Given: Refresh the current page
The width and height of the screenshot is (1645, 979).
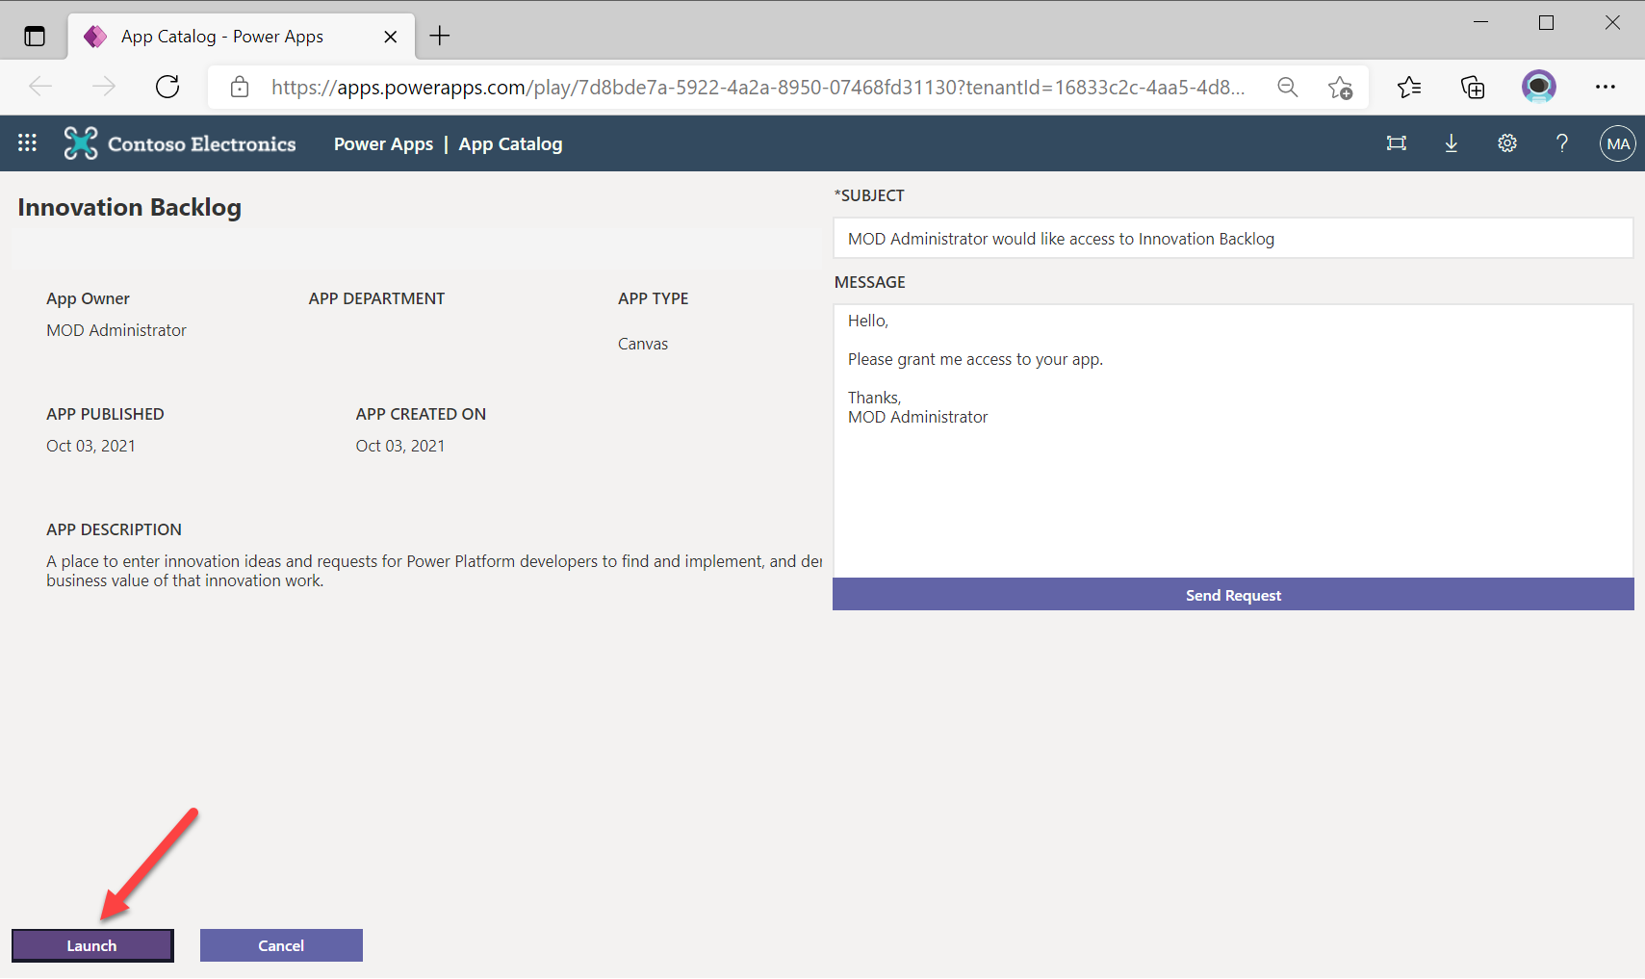Looking at the screenshot, I should point(167,87).
